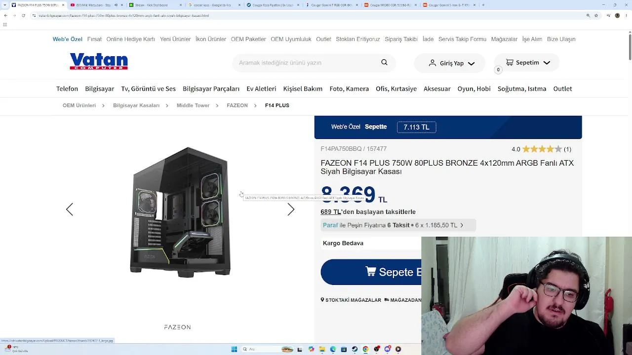Open the Bize Ulaşın link
The height and width of the screenshot is (355, 632).
tap(561, 39)
